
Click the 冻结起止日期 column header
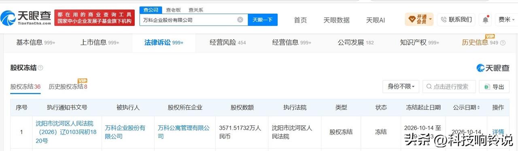pos(423,108)
